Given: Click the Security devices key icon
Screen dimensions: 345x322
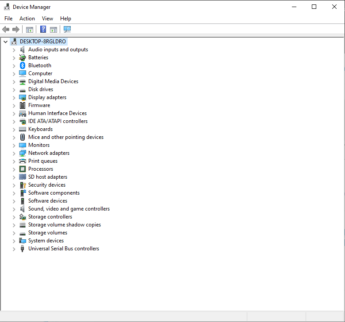Looking at the screenshot, I should (x=23, y=185).
